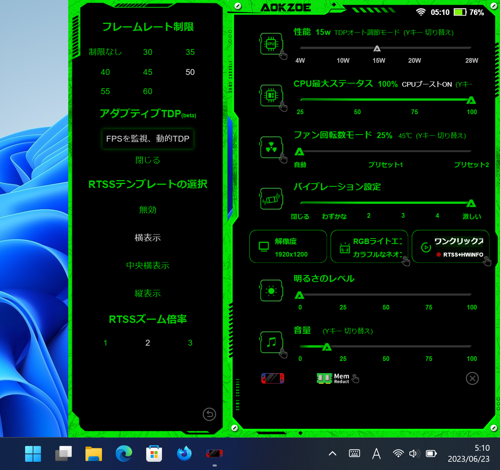Set frame rate limit to 50

[x=190, y=72]
